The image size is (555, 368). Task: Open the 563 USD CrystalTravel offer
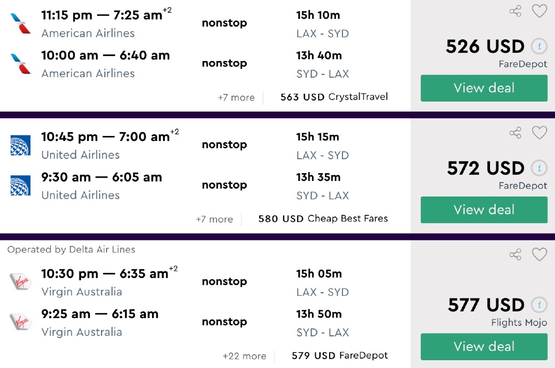point(334,97)
